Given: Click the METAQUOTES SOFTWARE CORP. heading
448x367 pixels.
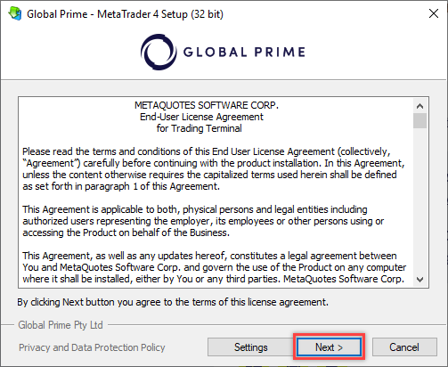Looking at the screenshot, I should pos(207,105).
